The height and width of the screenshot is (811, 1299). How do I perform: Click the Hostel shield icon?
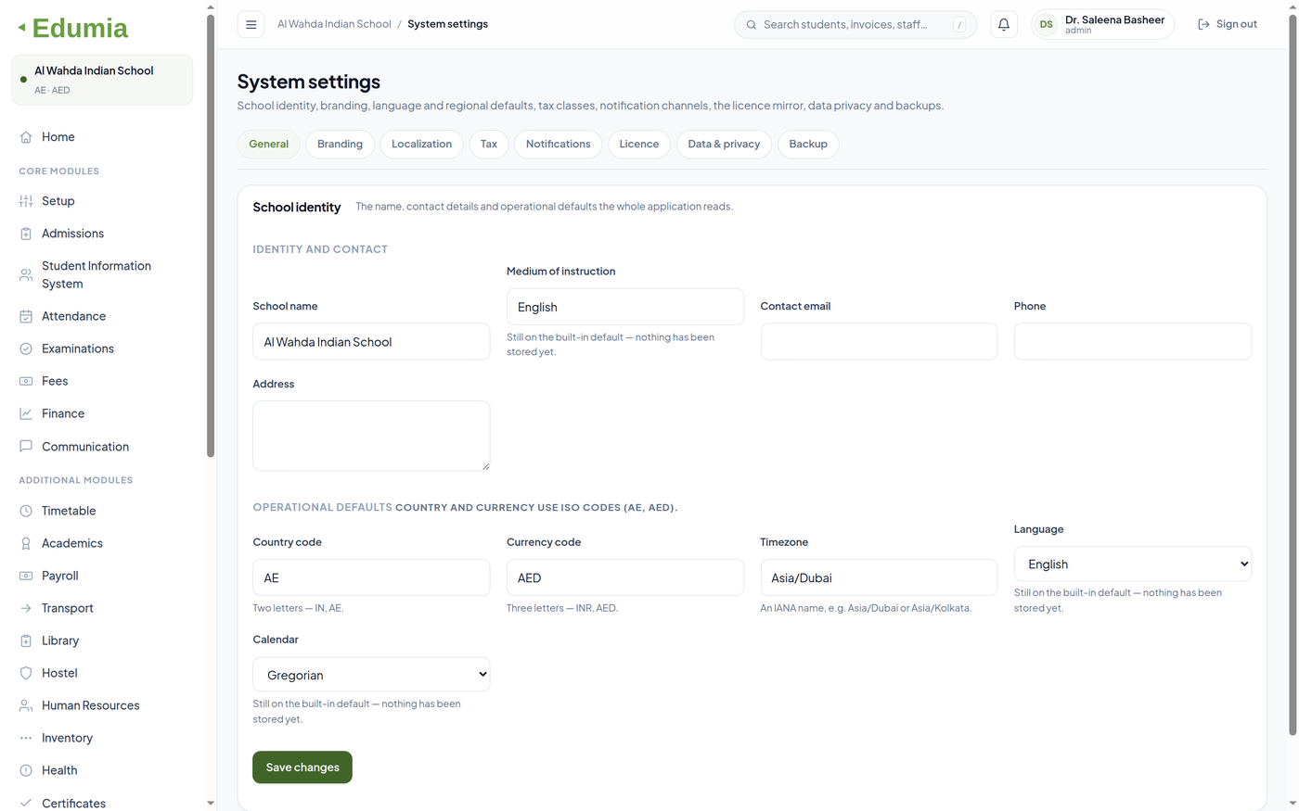coord(26,673)
